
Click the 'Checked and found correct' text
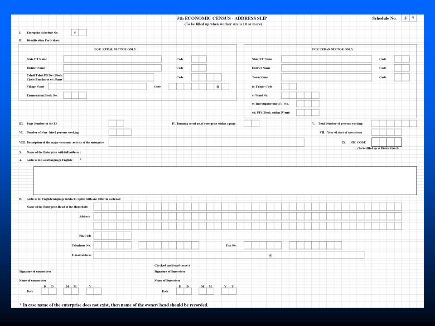pyautogui.click(x=172, y=265)
